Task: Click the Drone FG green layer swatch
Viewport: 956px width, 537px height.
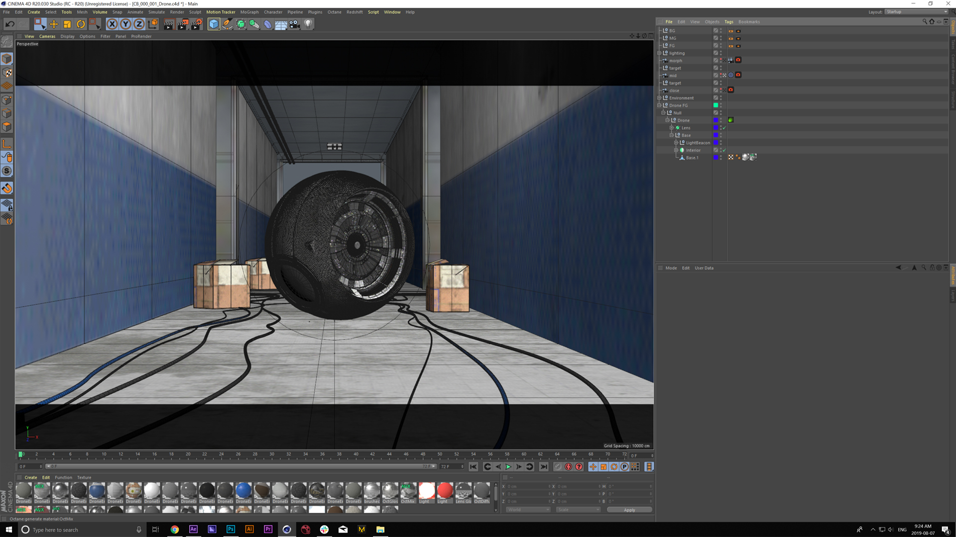Action: (x=716, y=105)
